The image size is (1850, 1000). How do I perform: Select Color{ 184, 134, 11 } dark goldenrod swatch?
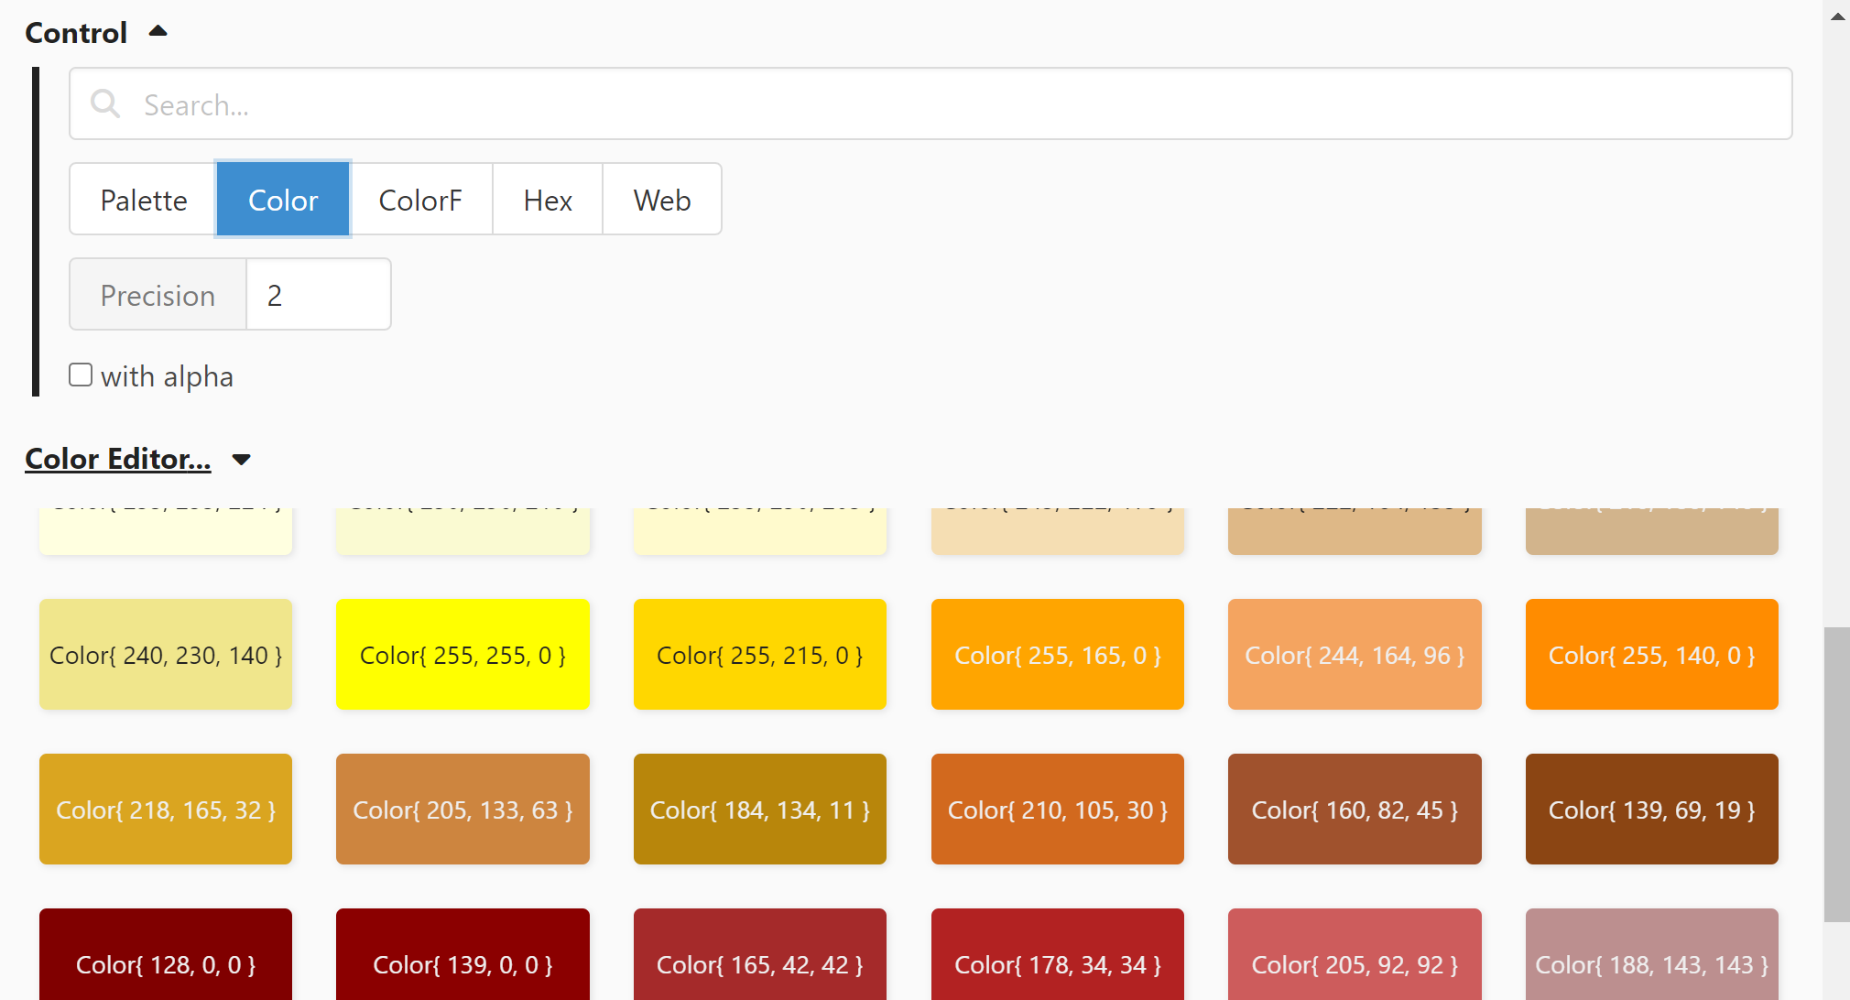pyautogui.click(x=758, y=810)
